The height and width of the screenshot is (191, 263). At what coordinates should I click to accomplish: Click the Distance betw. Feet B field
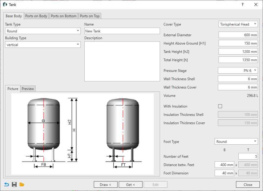224,165
